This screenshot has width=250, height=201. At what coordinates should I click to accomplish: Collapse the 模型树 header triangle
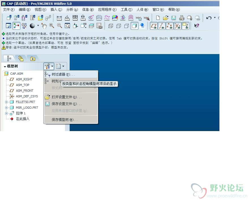[5, 67]
